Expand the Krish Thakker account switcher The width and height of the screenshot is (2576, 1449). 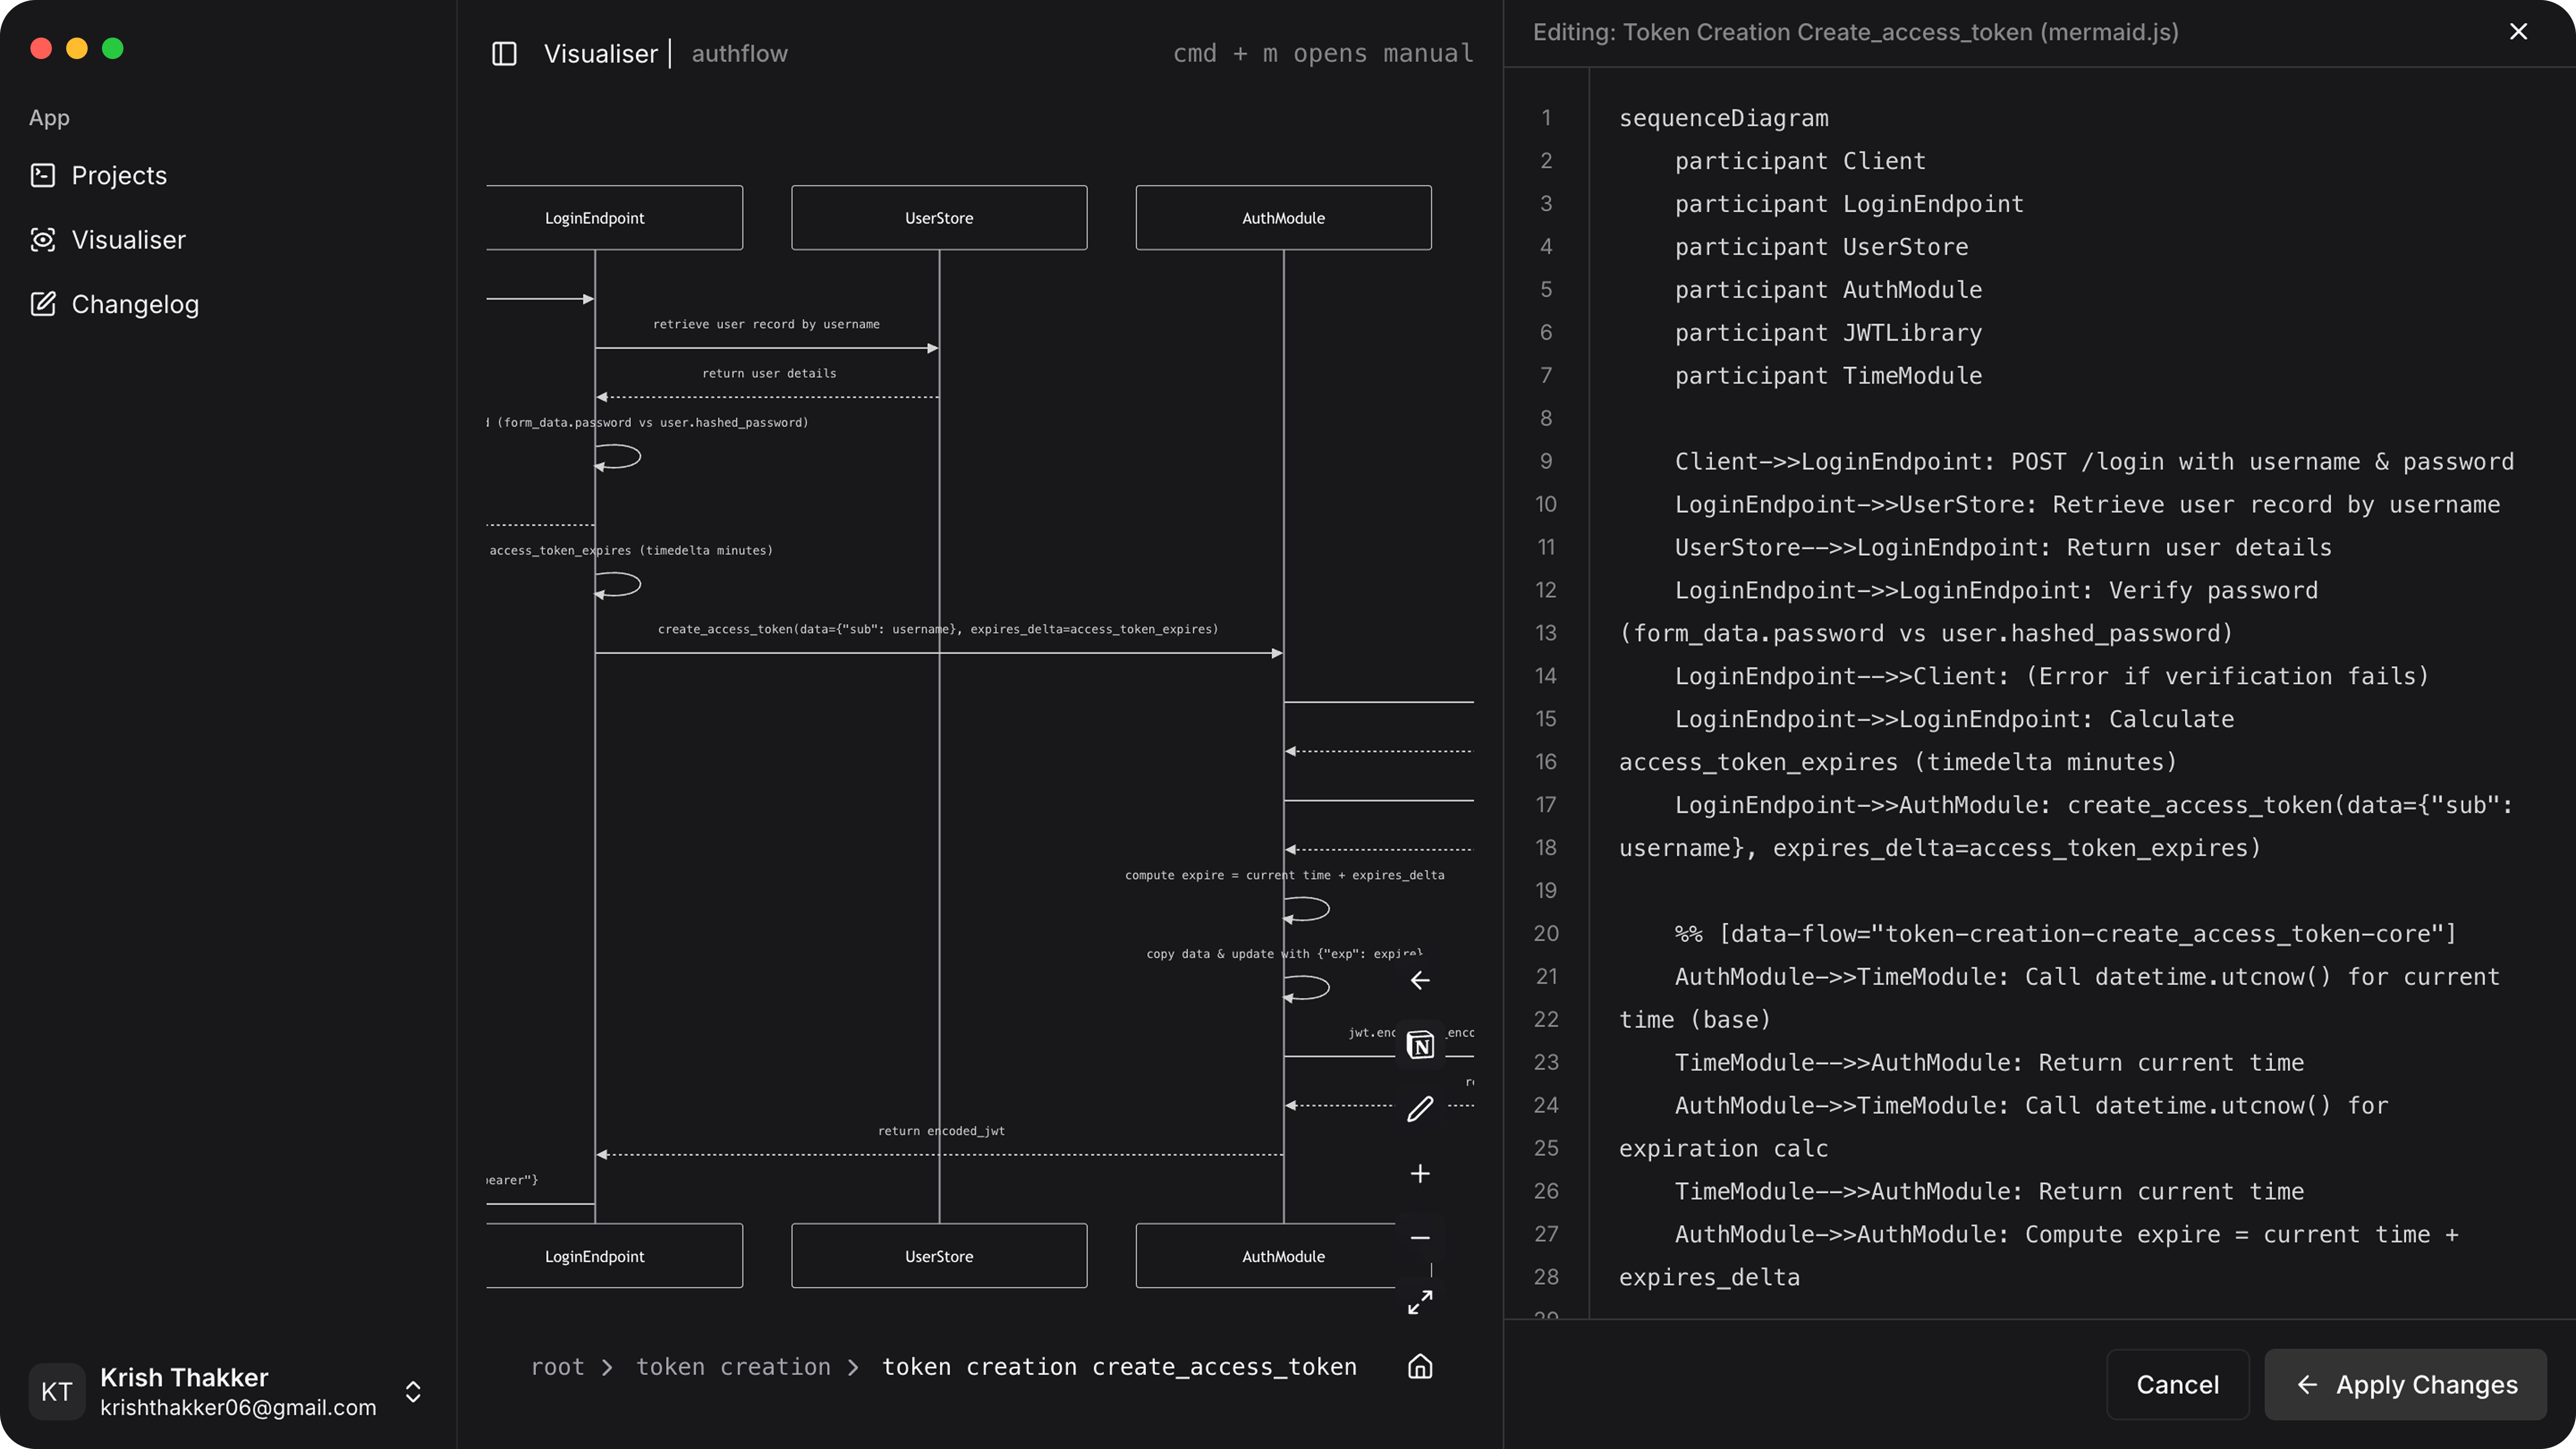(x=413, y=1392)
